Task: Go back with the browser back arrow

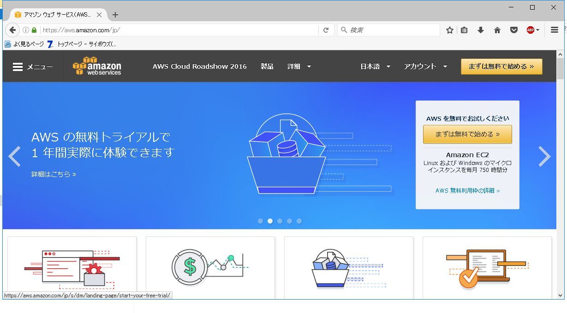Action: [x=12, y=30]
